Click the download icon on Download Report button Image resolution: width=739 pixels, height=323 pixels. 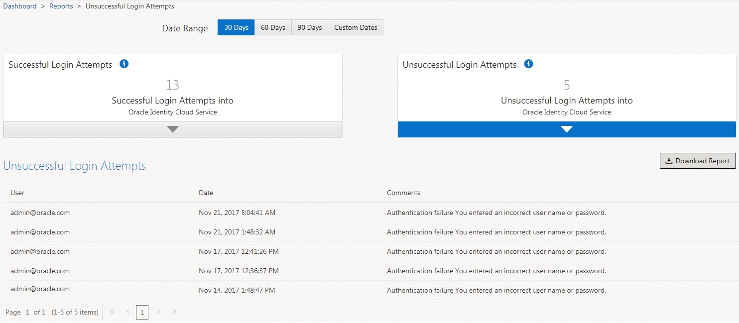pyautogui.click(x=669, y=160)
